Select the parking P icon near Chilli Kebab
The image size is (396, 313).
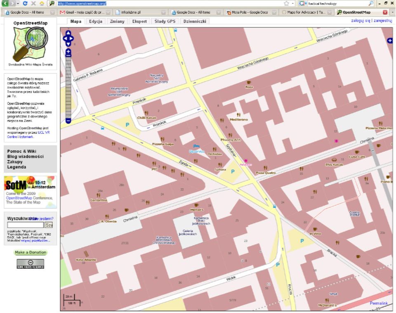pos(127,125)
